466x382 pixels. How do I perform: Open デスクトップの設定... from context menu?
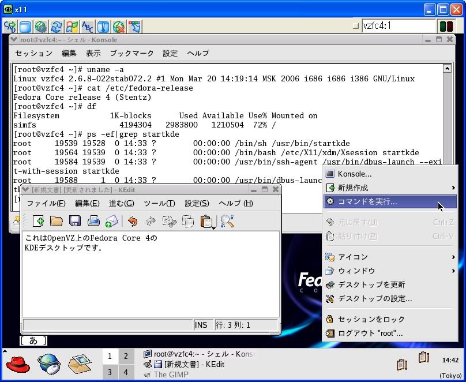390,298
